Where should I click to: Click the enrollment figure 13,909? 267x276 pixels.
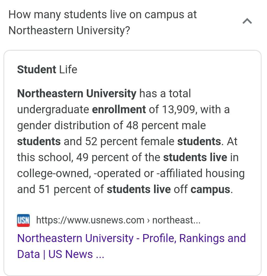tap(178, 110)
